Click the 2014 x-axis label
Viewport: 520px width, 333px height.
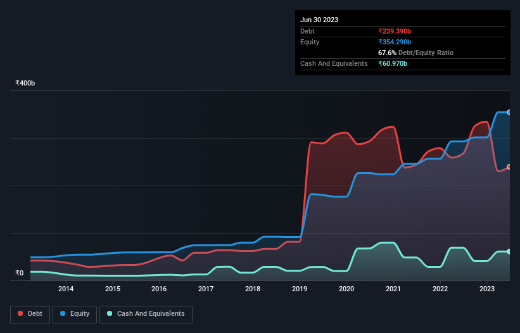(x=66, y=289)
